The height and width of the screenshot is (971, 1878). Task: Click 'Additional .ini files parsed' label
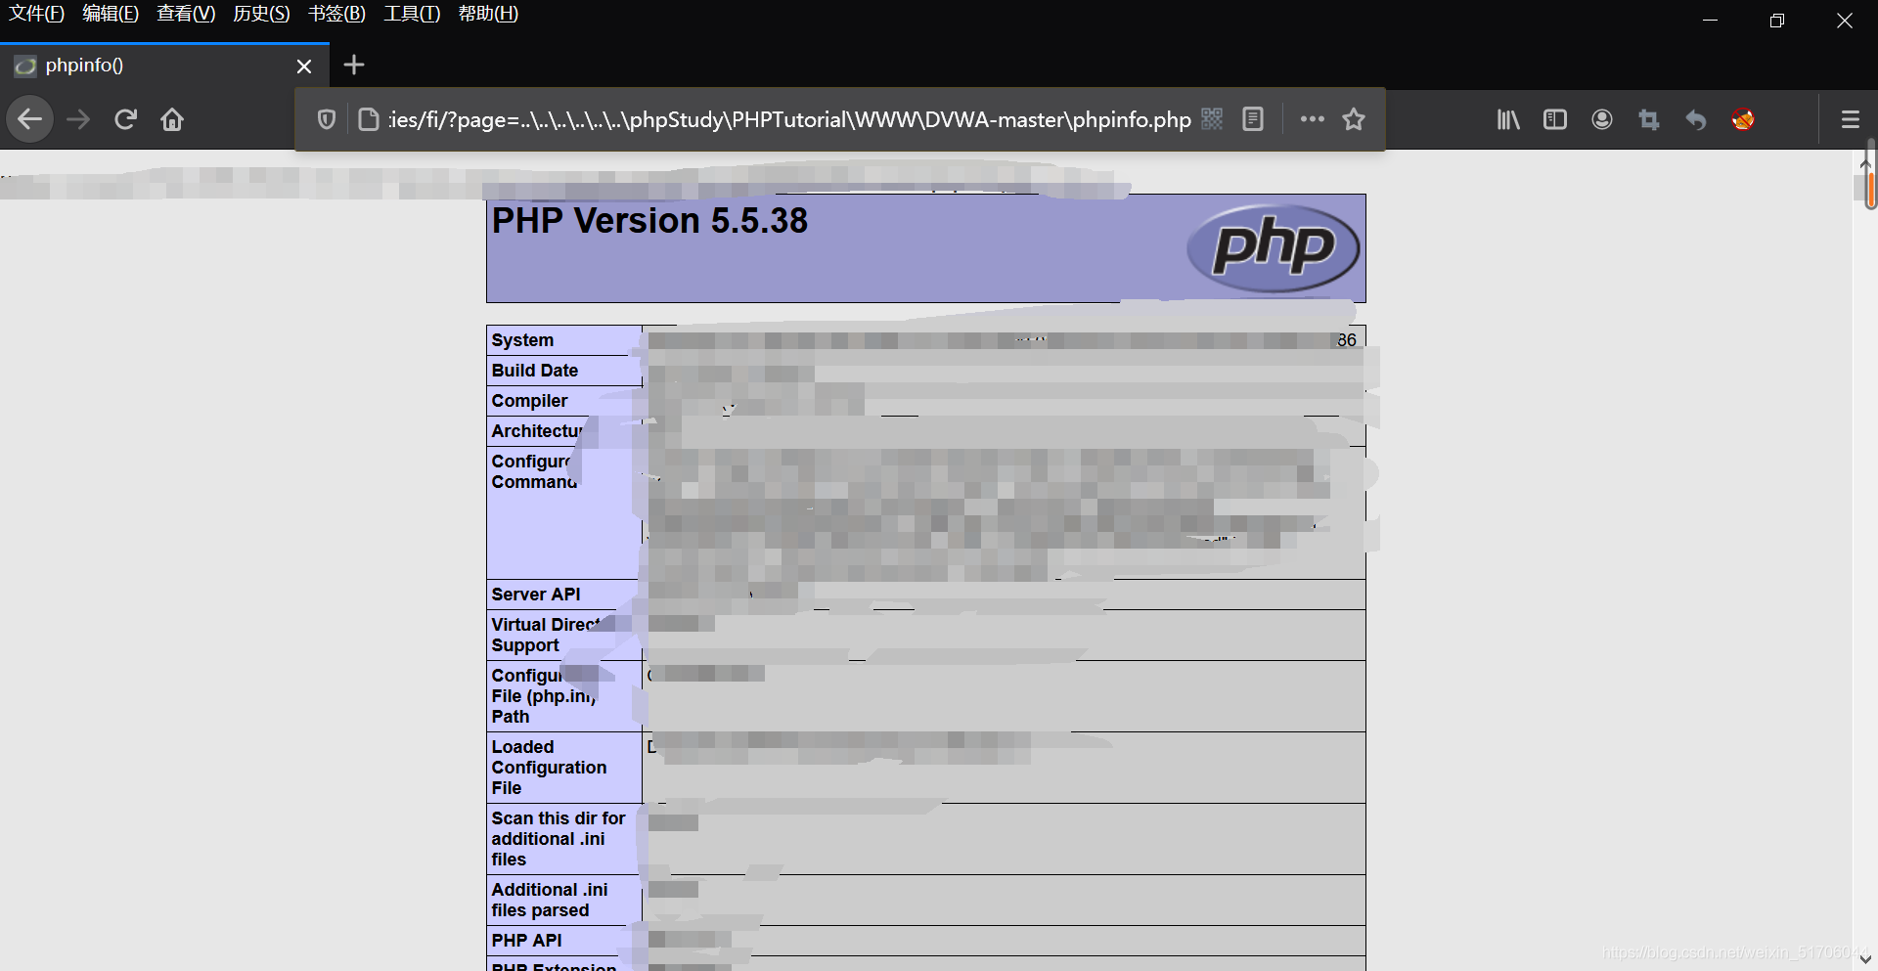point(550,901)
